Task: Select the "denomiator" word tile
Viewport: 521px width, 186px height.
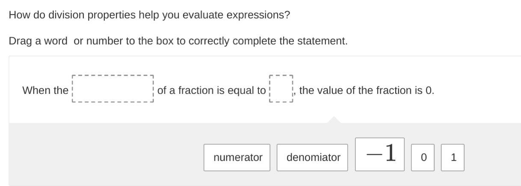Action: click(x=312, y=157)
